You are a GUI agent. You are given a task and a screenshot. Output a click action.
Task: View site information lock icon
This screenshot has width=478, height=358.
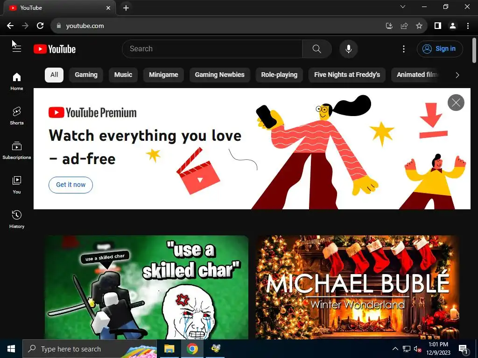[59, 26]
